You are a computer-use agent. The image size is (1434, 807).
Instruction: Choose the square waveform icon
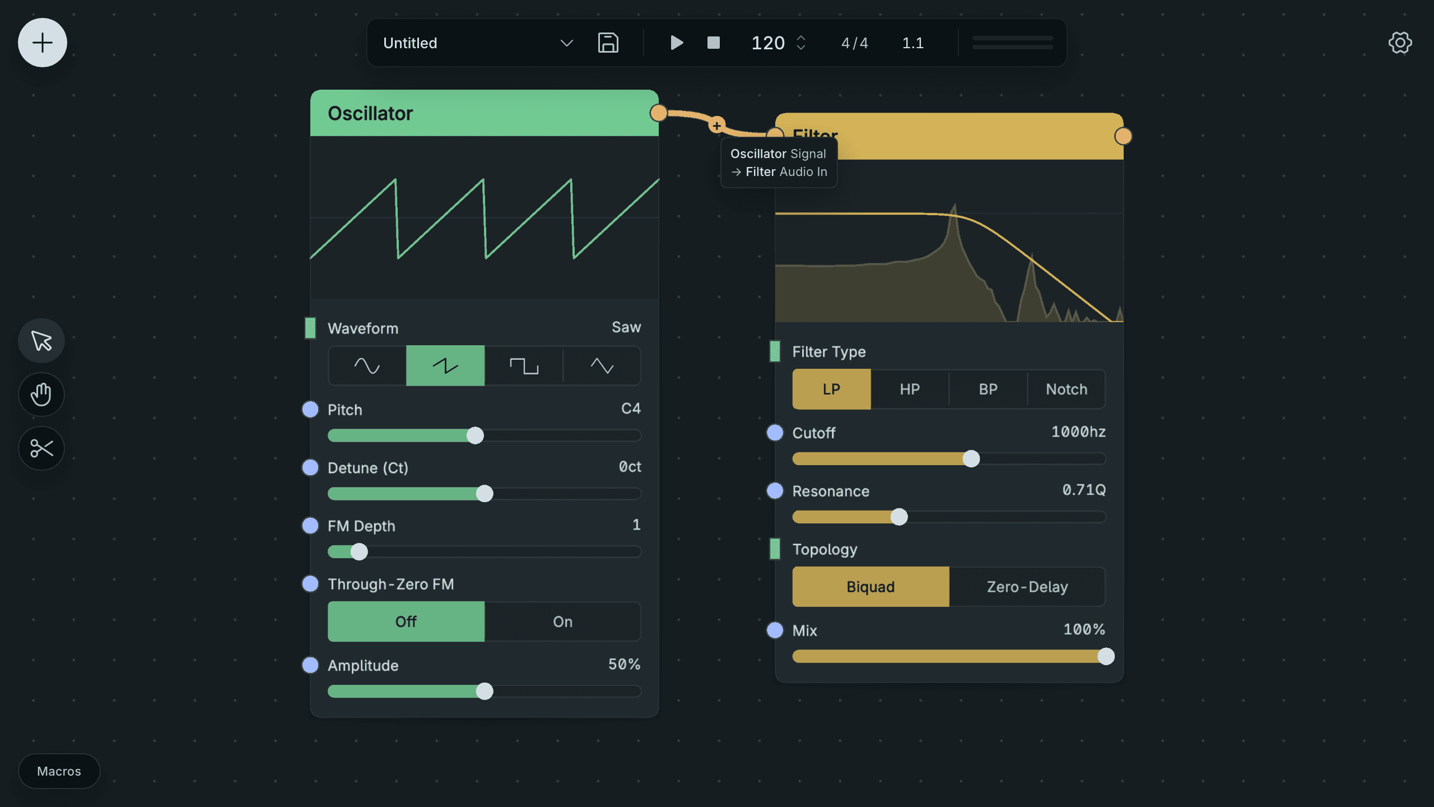524,366
